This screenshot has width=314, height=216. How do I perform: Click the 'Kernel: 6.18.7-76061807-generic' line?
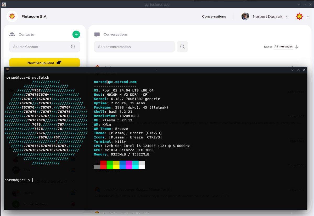(127, 99)
